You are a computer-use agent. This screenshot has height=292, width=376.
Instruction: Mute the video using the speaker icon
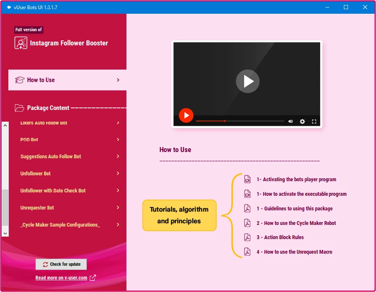[290, 121]
